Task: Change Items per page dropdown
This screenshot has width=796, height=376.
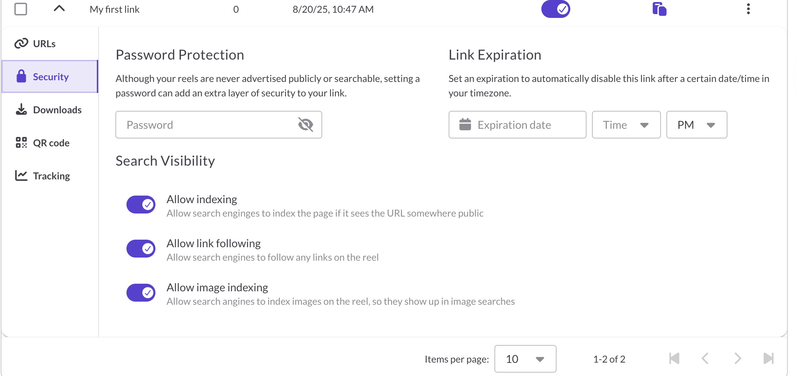Action: pos(525,359)
